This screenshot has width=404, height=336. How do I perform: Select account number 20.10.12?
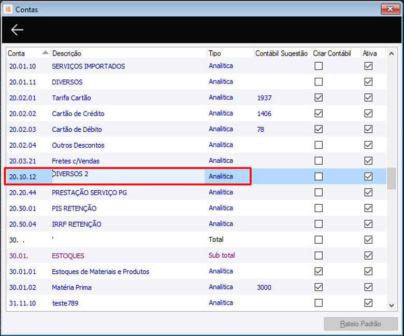(x=22, y=177)
